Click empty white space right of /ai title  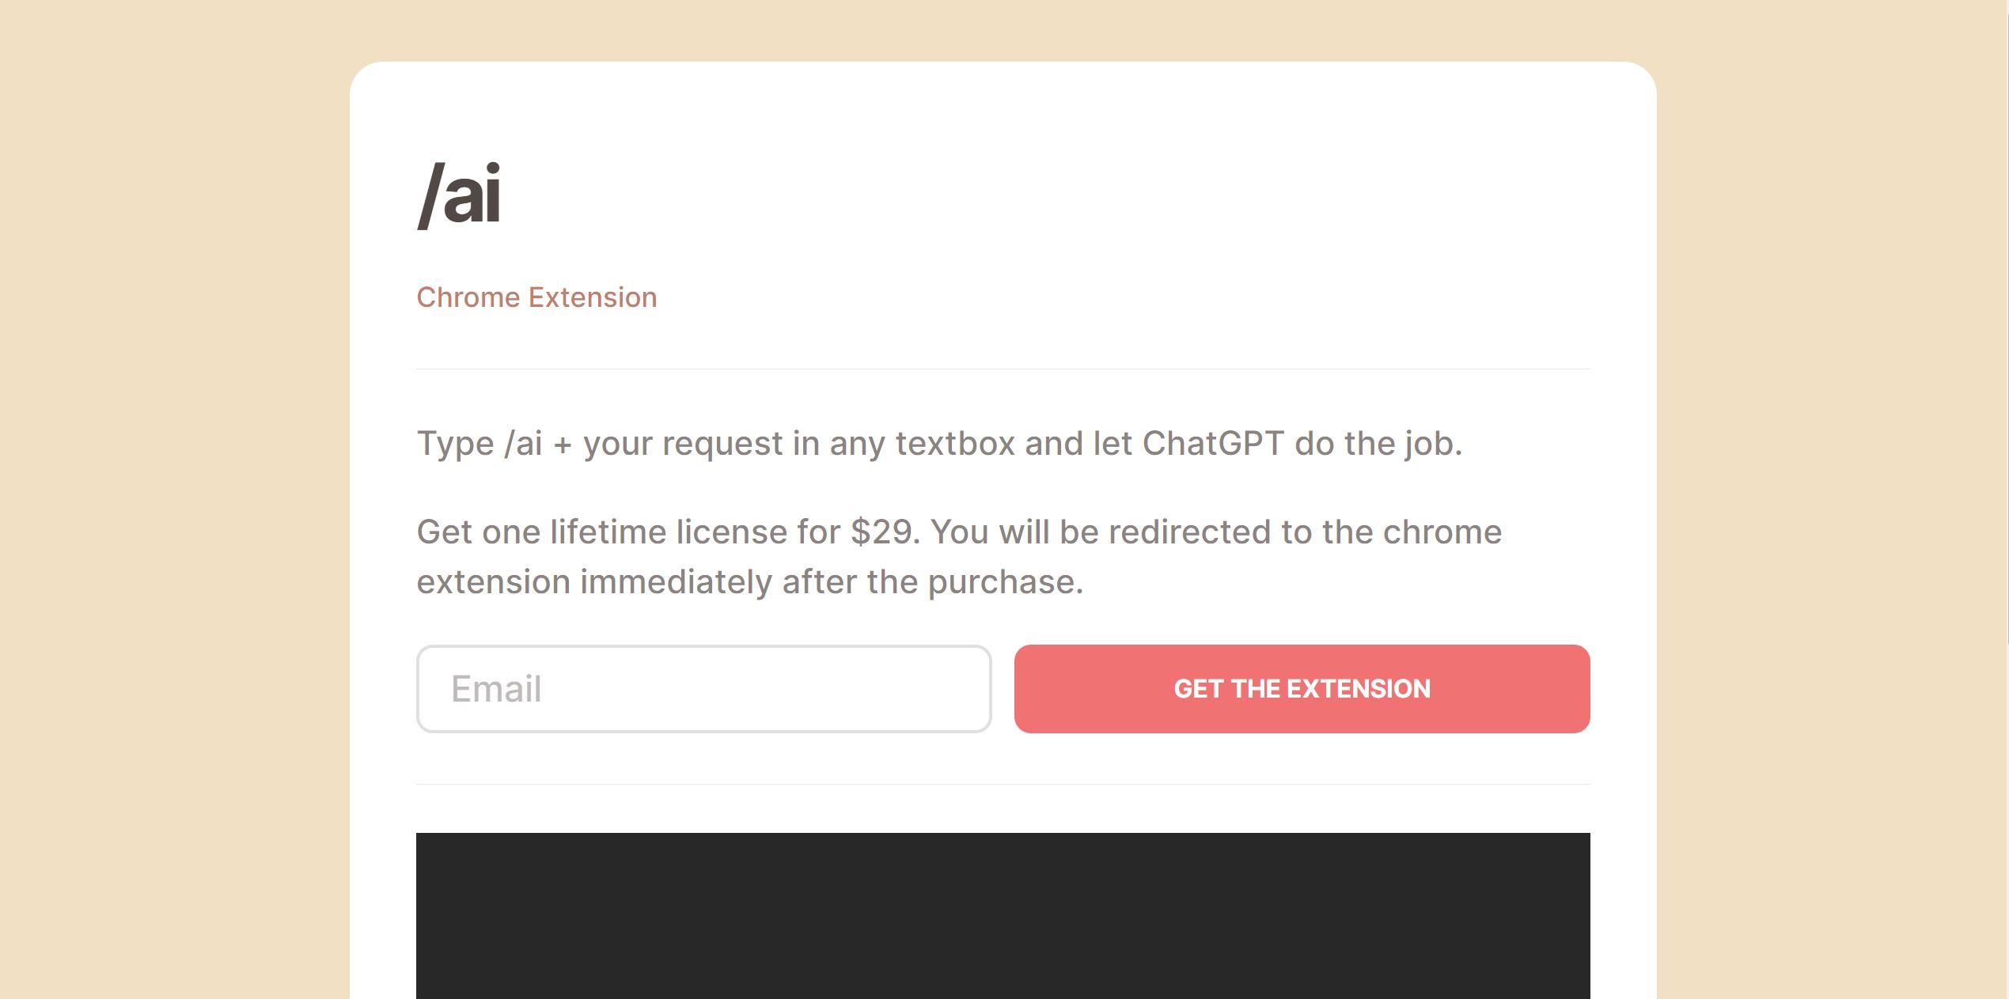click(x=1029, y=195)
